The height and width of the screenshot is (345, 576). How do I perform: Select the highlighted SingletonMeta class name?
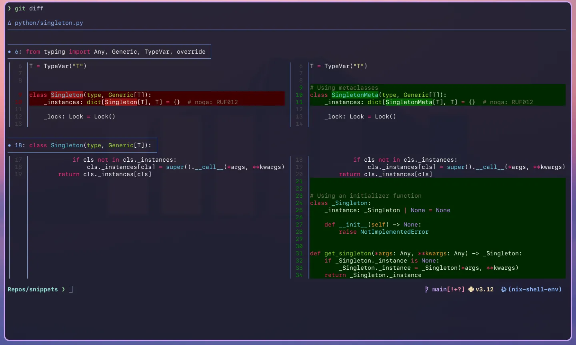(x=355, y=95)
